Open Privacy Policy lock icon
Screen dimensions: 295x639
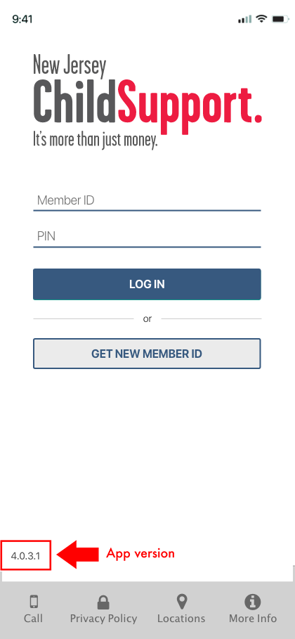point(103,602)
